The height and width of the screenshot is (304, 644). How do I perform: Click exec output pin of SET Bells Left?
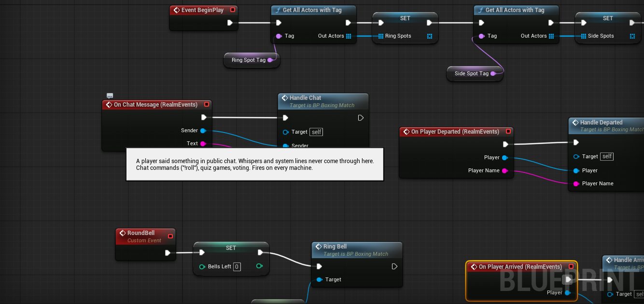pos(260,252)
